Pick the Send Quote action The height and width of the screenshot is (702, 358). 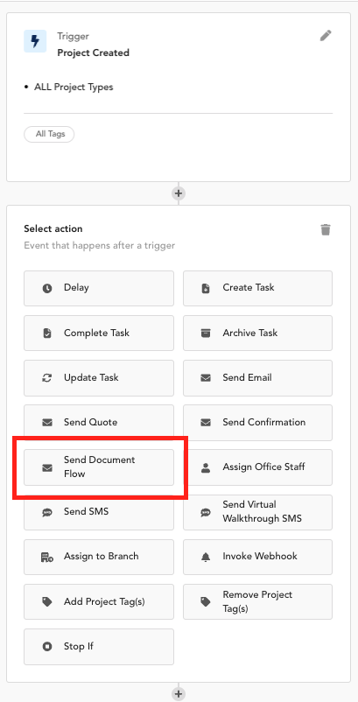click(x=99, y=423)
